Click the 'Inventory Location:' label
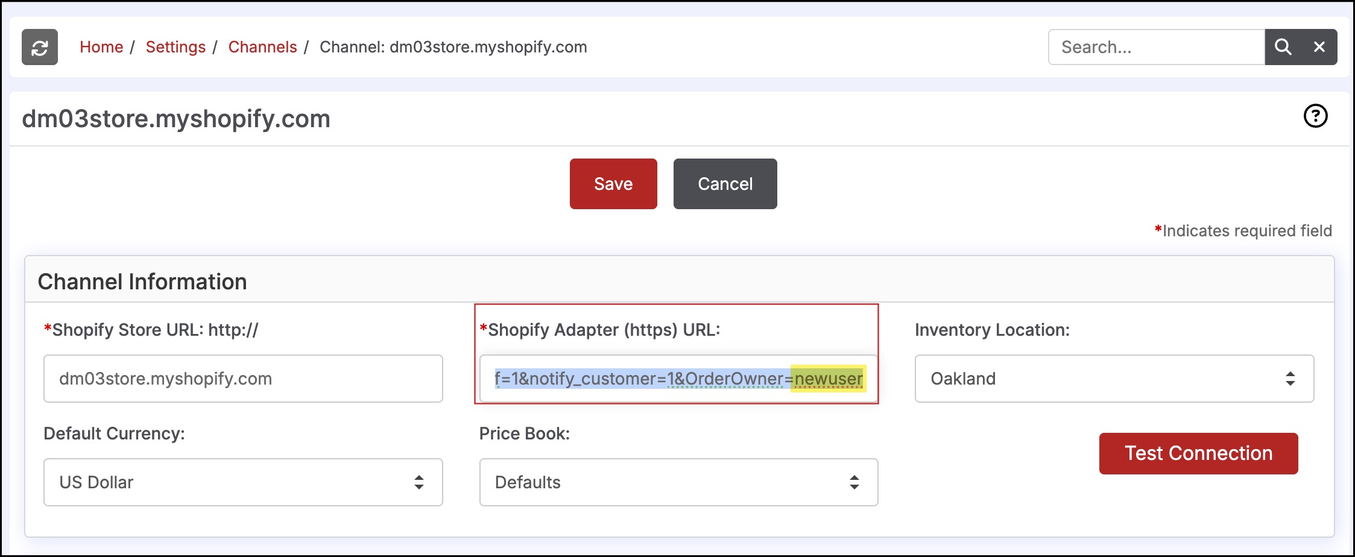1355x557 pixels. click(992, 330)
